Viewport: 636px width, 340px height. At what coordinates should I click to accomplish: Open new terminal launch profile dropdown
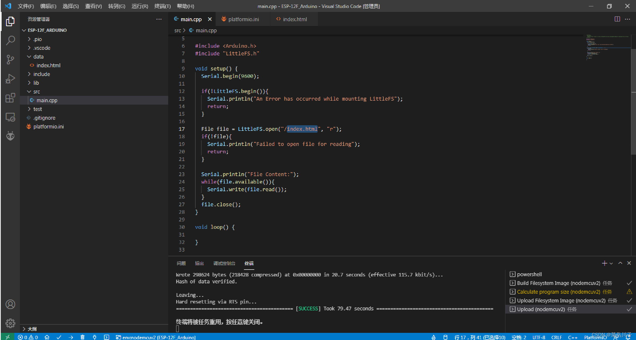(611, 263)
